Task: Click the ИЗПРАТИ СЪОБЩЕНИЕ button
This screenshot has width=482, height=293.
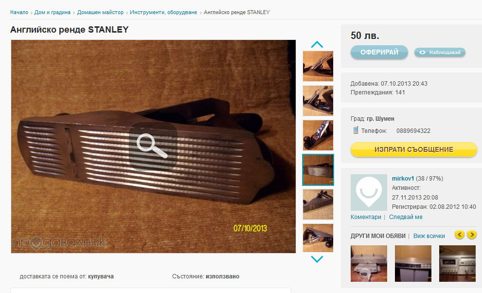Action: (414, 149)
